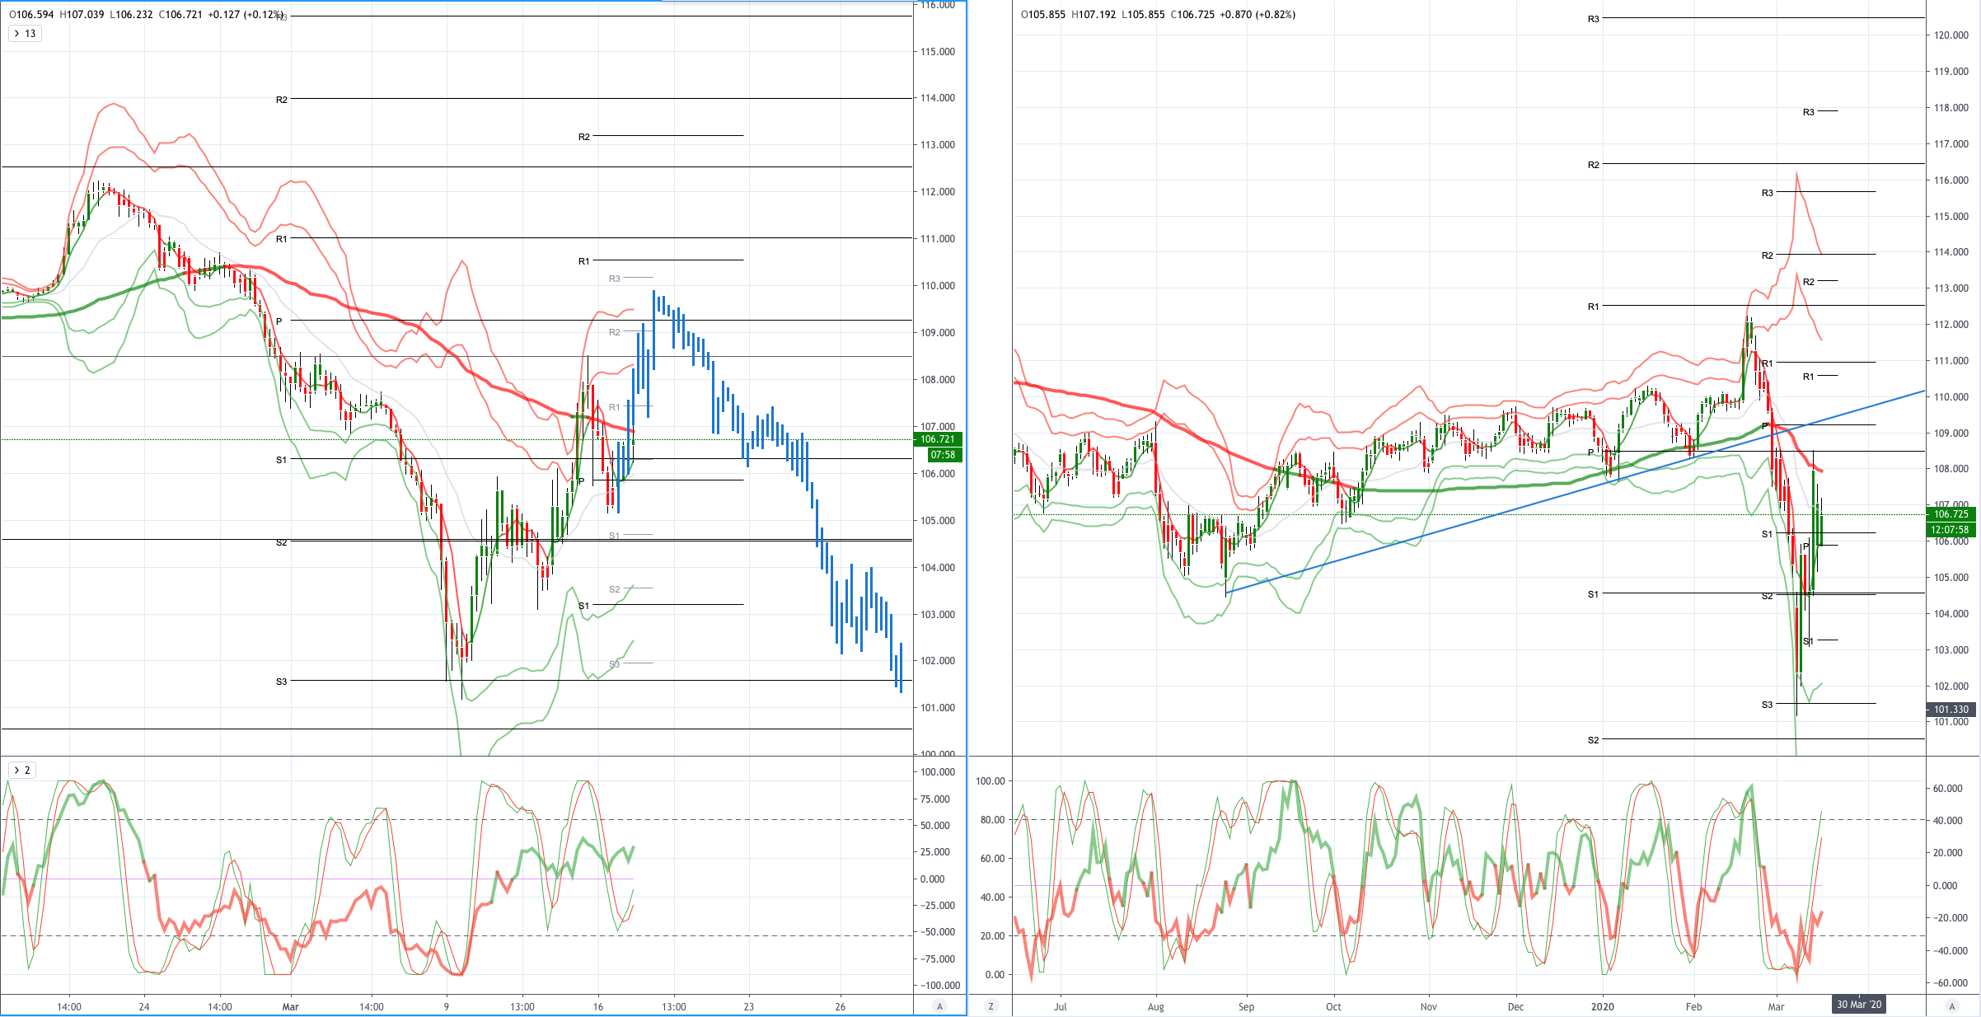Toggle auto scale A button on right chart
Screen dimensions: 1981x1017
[x=1951, y=1006]
